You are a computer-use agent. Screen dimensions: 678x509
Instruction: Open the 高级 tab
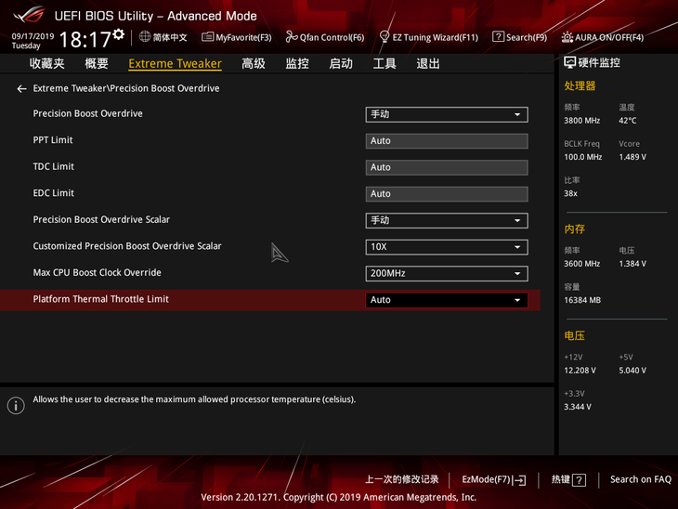pos(254,63)
